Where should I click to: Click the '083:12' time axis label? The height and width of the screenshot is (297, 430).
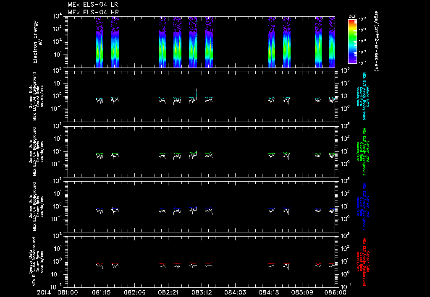pyautogui.click(x=201, y=293)
